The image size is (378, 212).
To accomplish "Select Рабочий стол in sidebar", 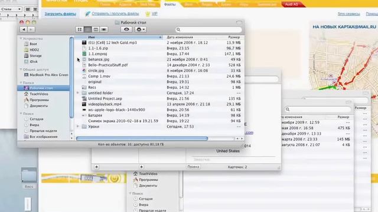I will [x=43, y=88].
